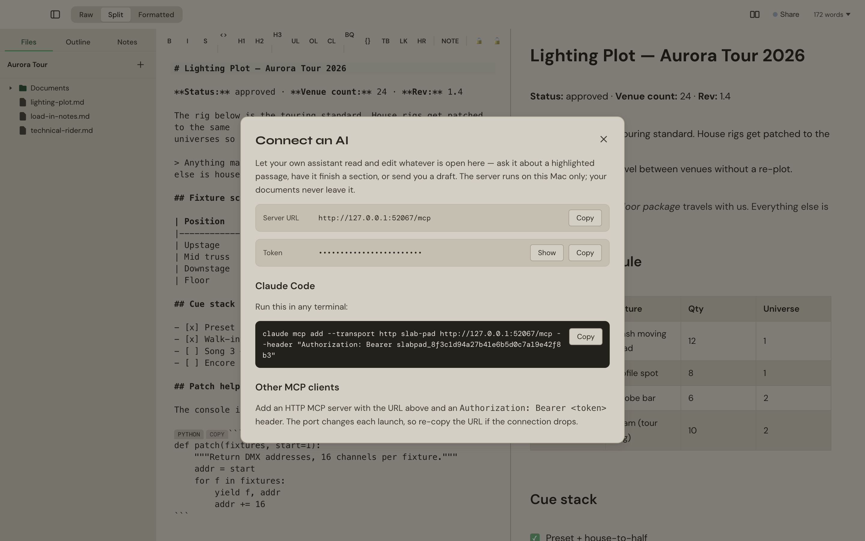
Task: Open the 172 words dropdown
Action: pos(832,15)
